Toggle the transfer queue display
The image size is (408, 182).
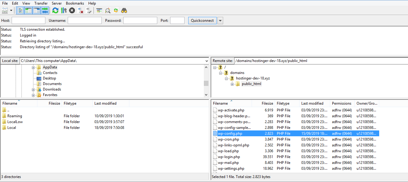44,10
